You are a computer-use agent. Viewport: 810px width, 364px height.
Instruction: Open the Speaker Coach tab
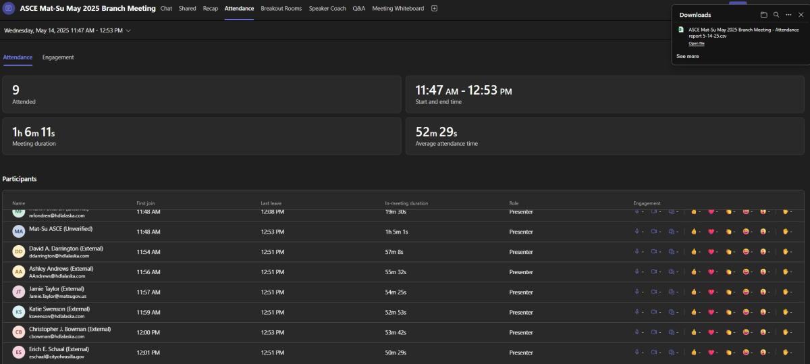(x=327, y=9)
